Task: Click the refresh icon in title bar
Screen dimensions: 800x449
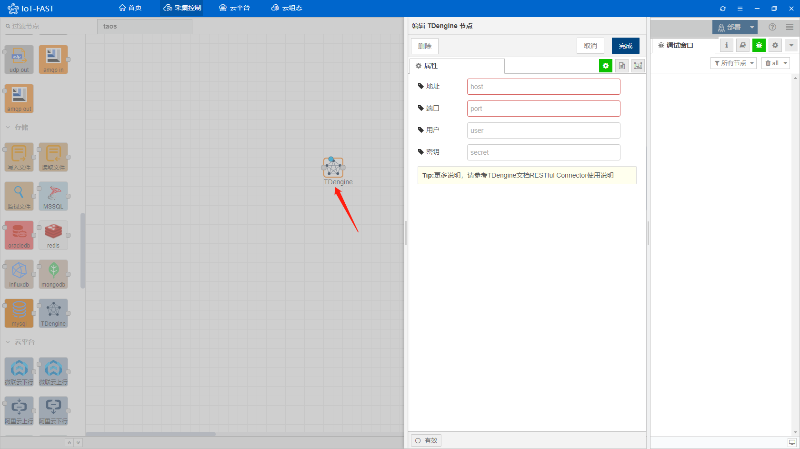Action: (x=723, y=9)
